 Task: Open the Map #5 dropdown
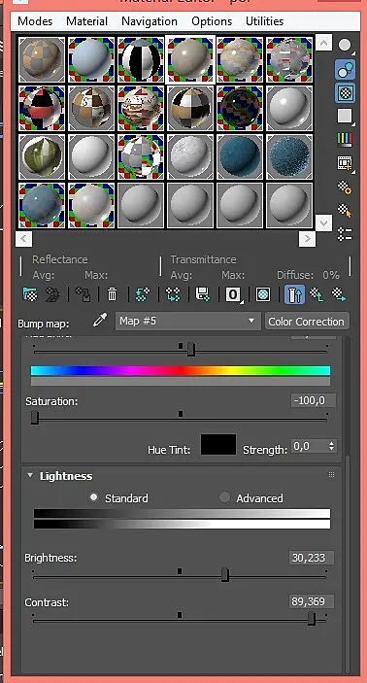click(x=187, y=321)
